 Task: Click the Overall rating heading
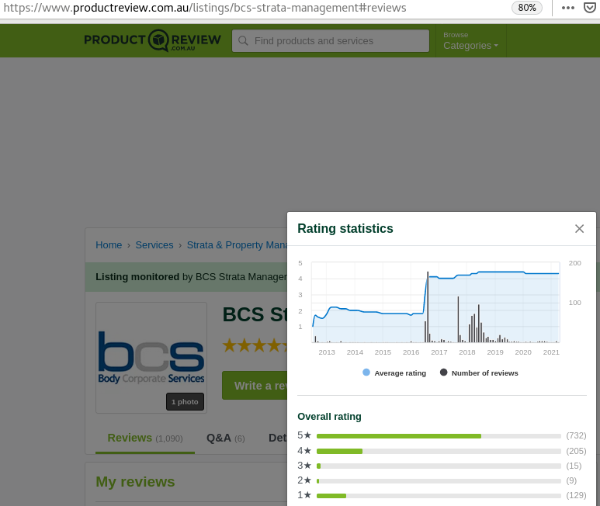click(329, 417)
